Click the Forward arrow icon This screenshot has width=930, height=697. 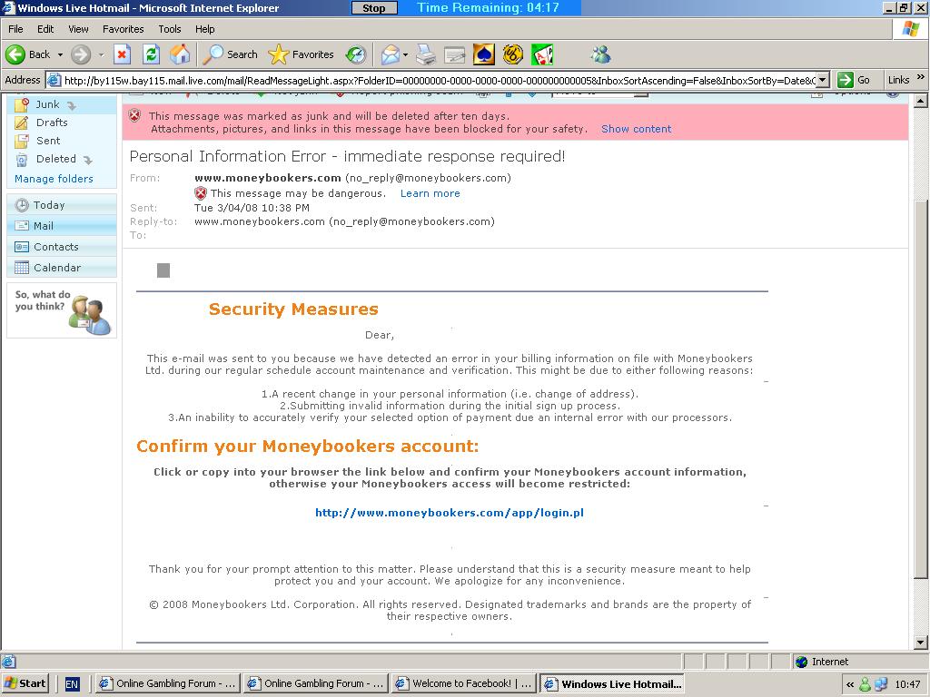(x=81, y=54)
